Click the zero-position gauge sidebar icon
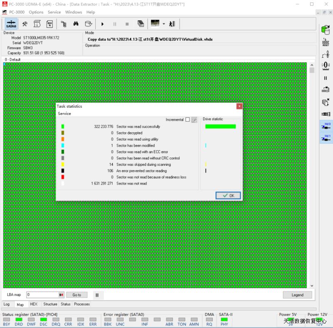333x328 pixels. point(326,66)
